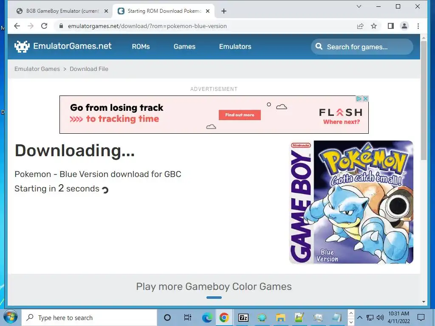This screenshot has height=326, width=435.
Task: Open the Emulators menu
Action: (x=235, y=47)
